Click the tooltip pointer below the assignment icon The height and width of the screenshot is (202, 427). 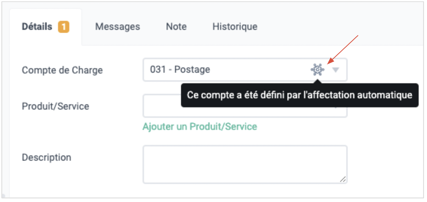point(317,81)
